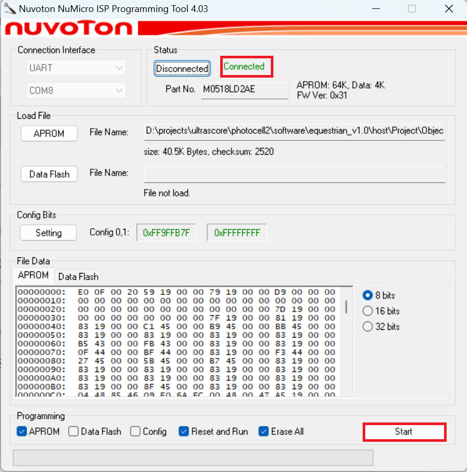Uncheck the APROM programming checkbox
This screenshot has width=467, height=472.
click(22, 431)
